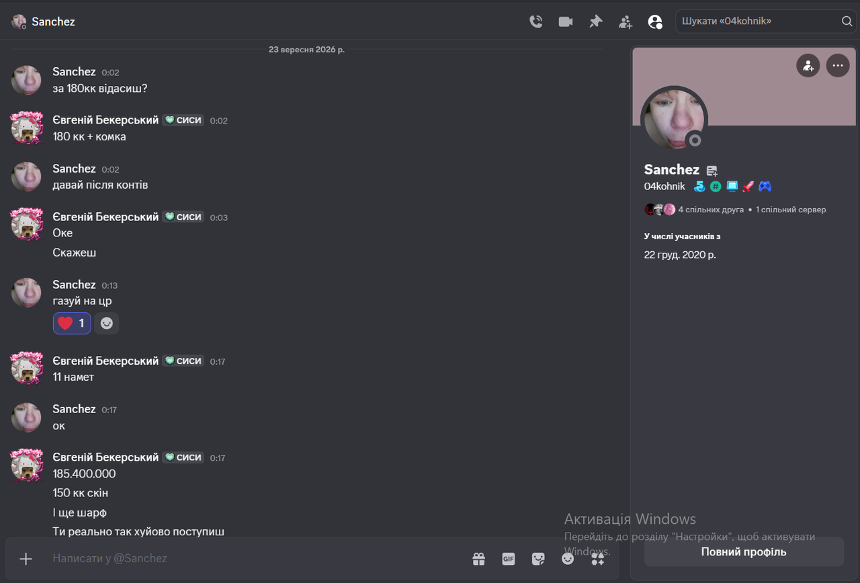Open the emoji picker in message bar
Screen dimensions: 860x583
click(568, 559)
